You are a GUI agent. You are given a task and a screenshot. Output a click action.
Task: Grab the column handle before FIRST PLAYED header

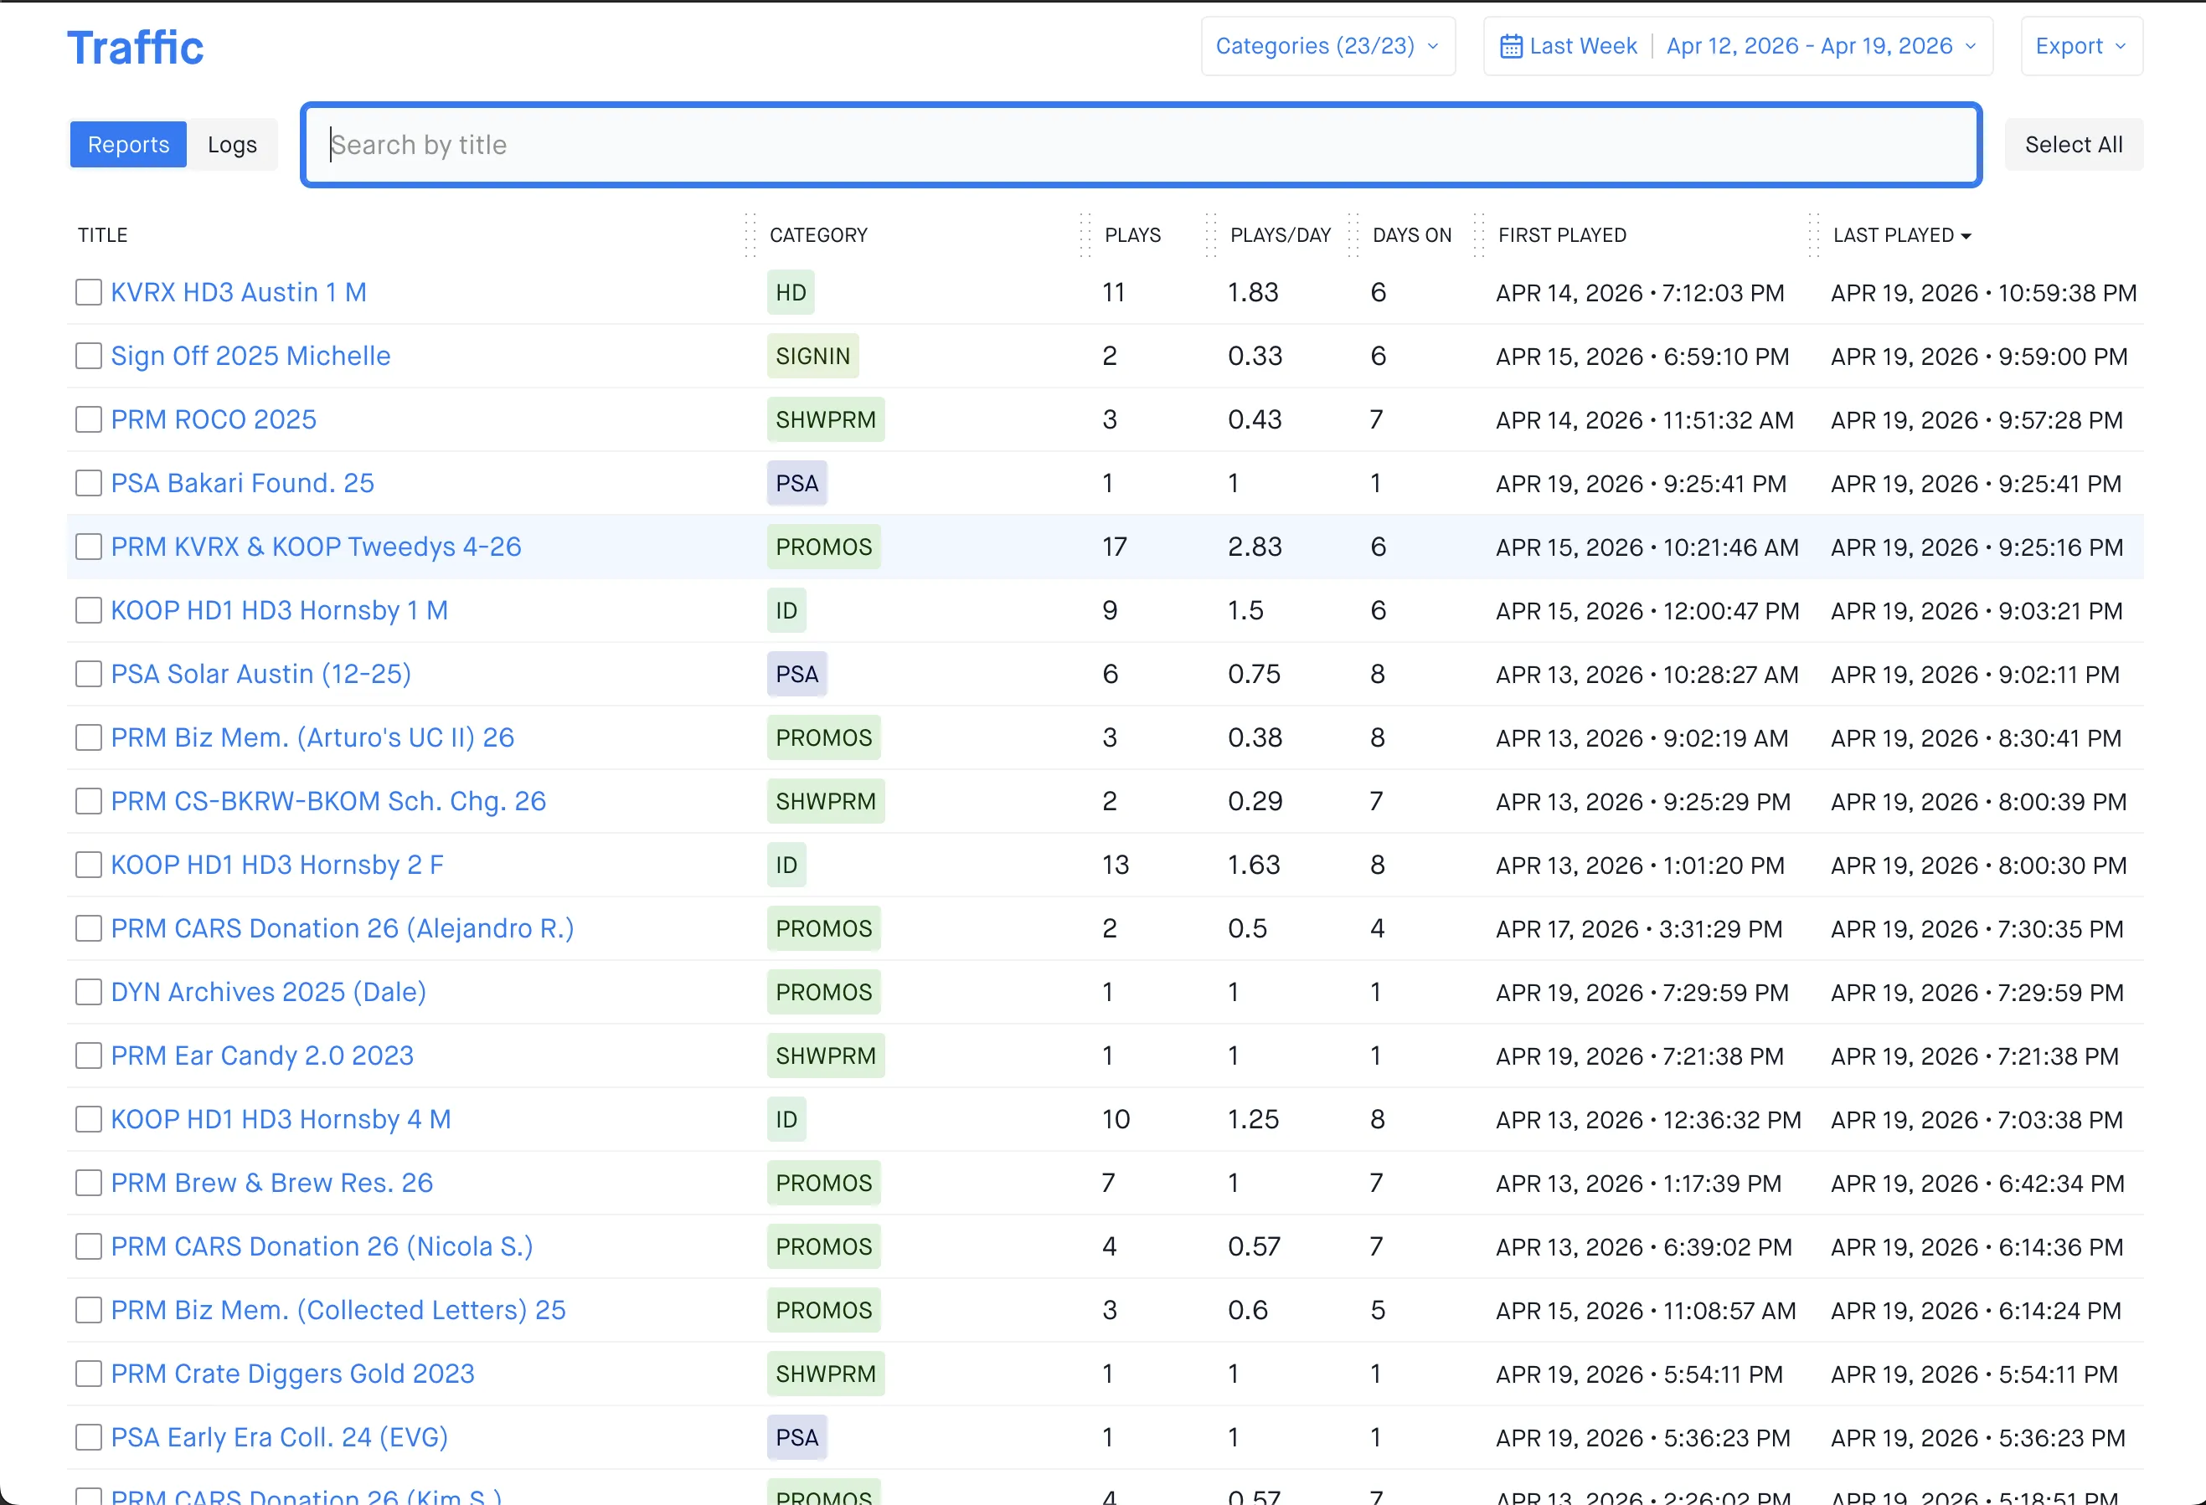pyautogui.click(x=1478, y=234)
